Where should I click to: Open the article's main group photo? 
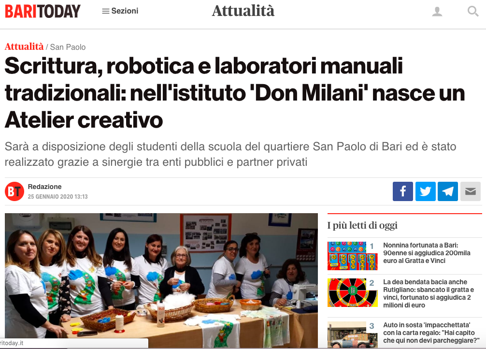pos(161,280)
